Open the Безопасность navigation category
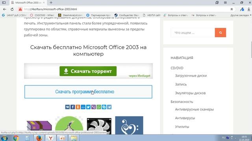252x141 pixels. coord(182,102)
